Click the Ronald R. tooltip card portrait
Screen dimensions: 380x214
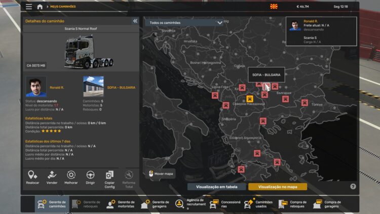(x=295, y=25)
